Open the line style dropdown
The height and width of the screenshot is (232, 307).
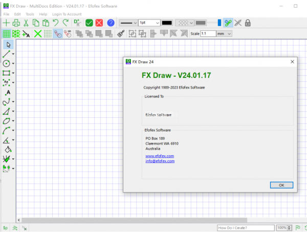point(128,23)
